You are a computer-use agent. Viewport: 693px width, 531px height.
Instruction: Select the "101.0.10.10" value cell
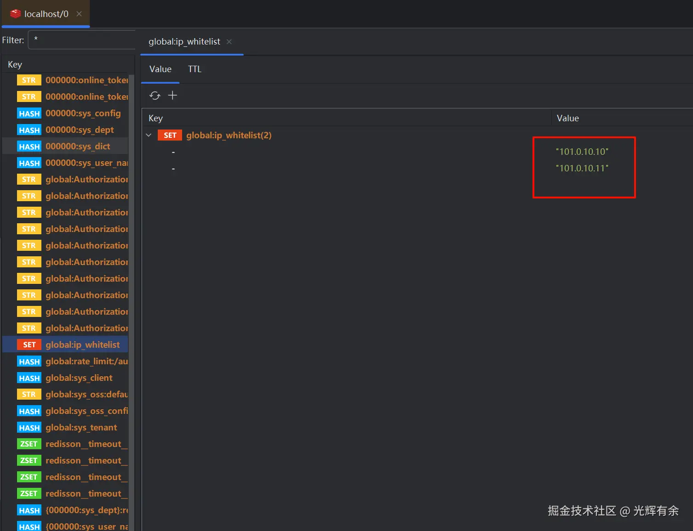point(582,152)
